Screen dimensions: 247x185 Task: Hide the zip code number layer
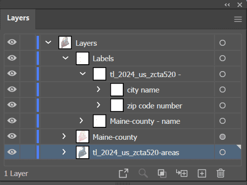click(12, 104)
